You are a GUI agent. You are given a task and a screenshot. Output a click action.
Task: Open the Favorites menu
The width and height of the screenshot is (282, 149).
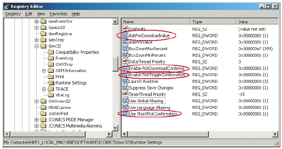coord(58,14)
